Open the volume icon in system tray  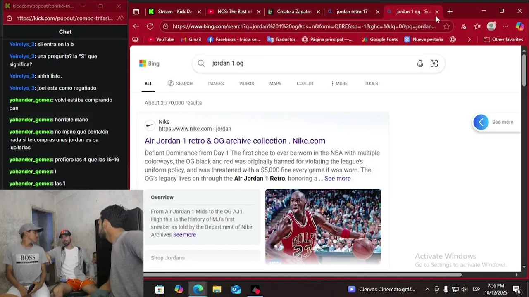coord(464,289)
